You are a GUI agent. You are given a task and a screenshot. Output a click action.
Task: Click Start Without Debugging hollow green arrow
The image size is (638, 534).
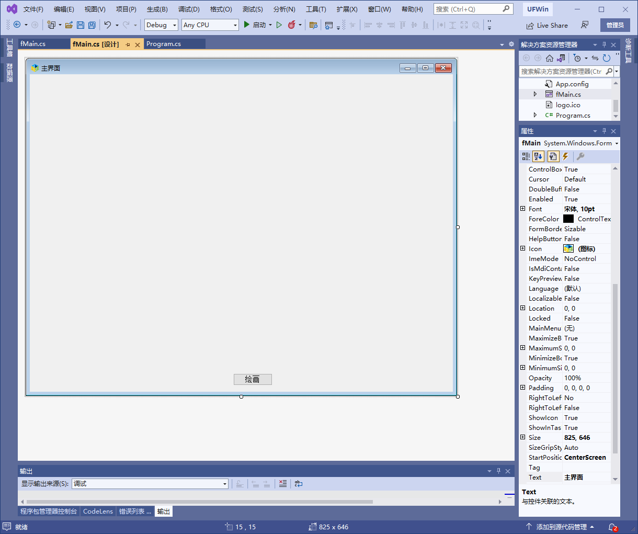279,25
